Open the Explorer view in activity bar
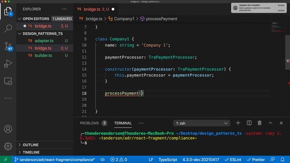This screenshot has height=163, width=290. (8, 11)
